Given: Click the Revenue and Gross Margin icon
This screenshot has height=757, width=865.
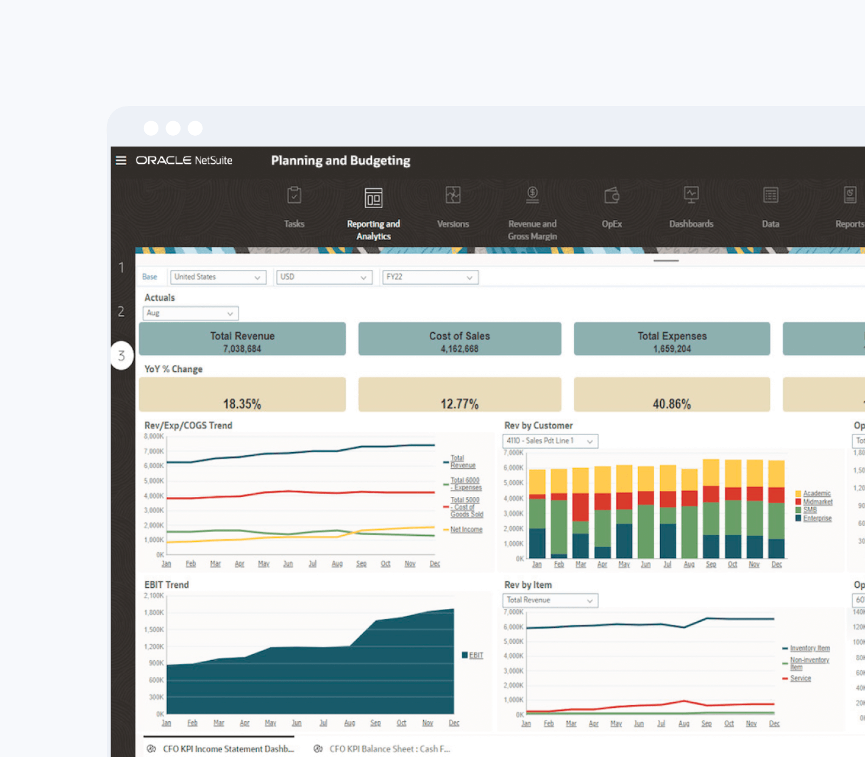Looking at the screenshot, I should click(533, 195).
